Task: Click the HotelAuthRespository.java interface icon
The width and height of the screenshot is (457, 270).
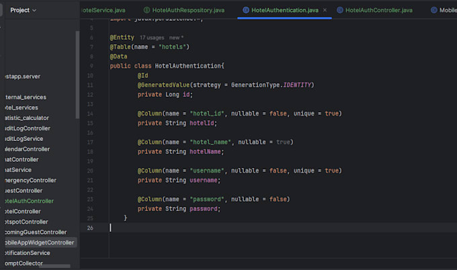Action: pos(147,10)
